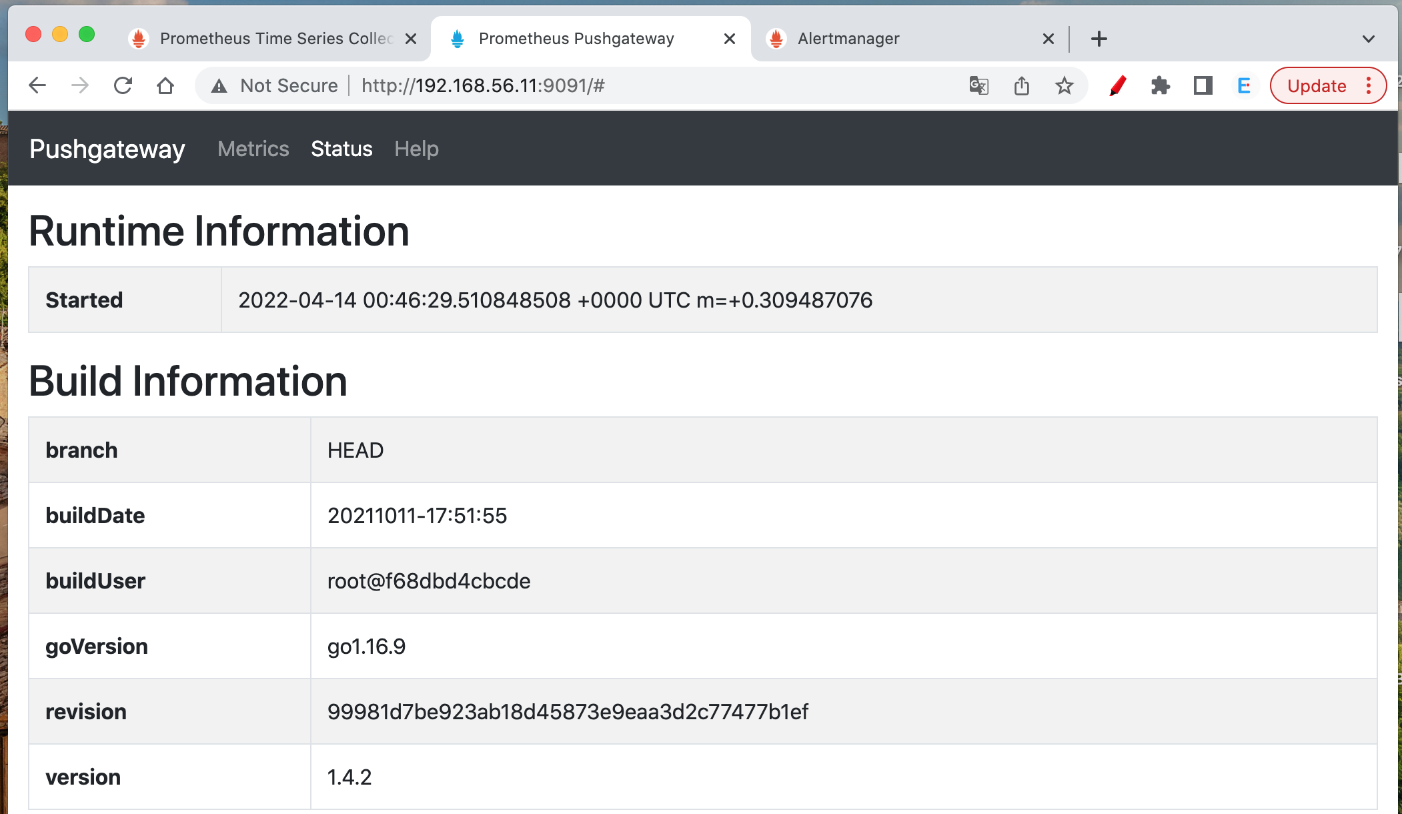Click the HEAD branch value
Image resolution: width=1402 pixels, height=814 pixels.
356,450
